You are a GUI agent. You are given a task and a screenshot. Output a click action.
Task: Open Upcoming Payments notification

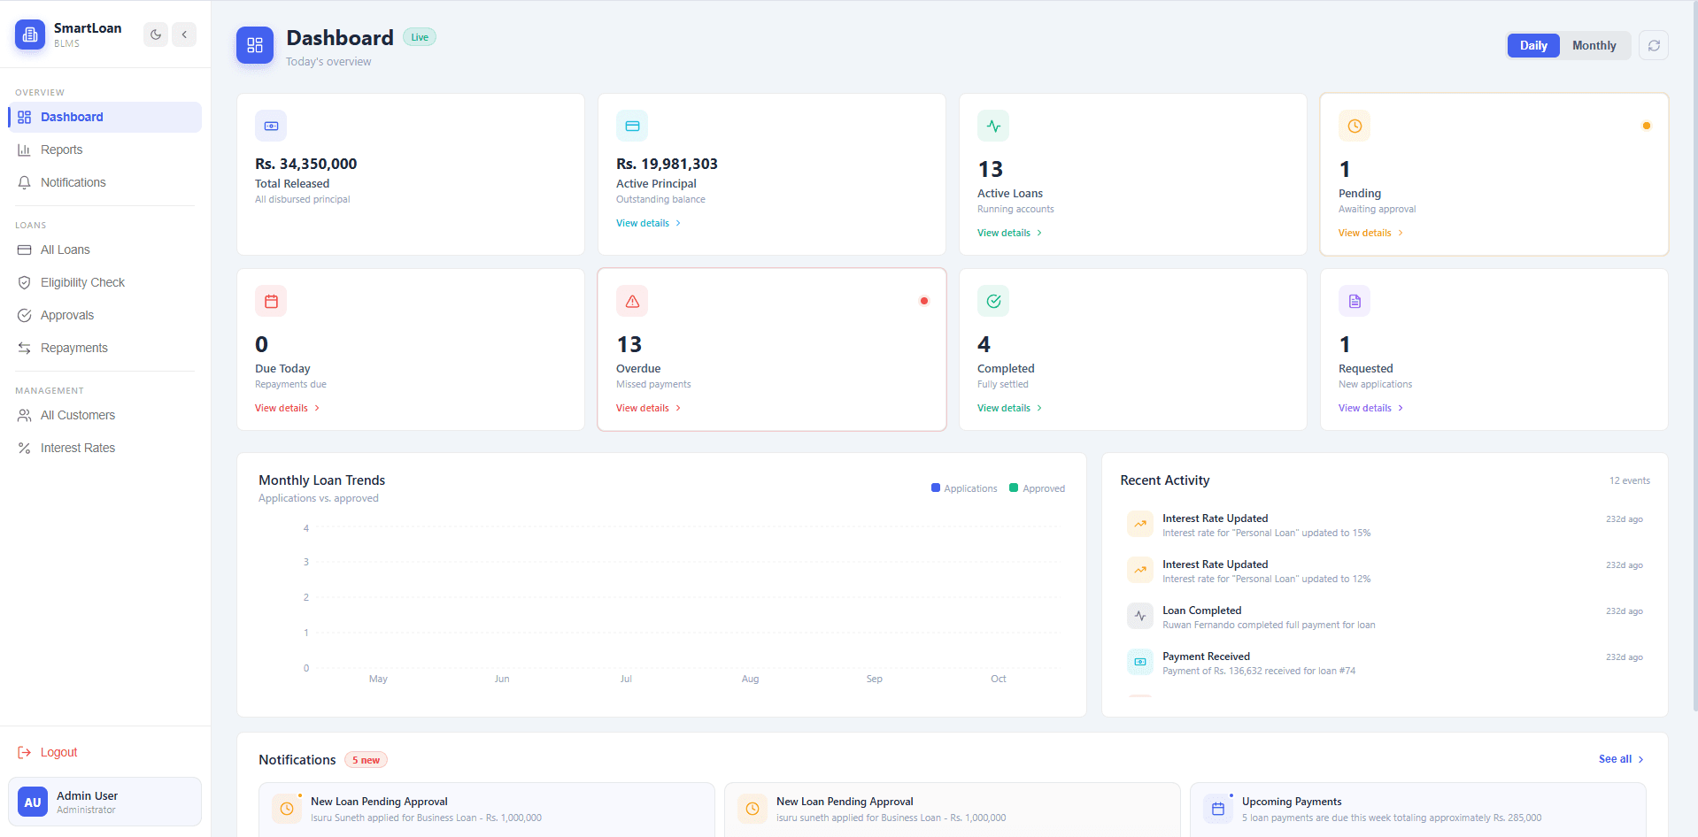(x=1418, y=809)
